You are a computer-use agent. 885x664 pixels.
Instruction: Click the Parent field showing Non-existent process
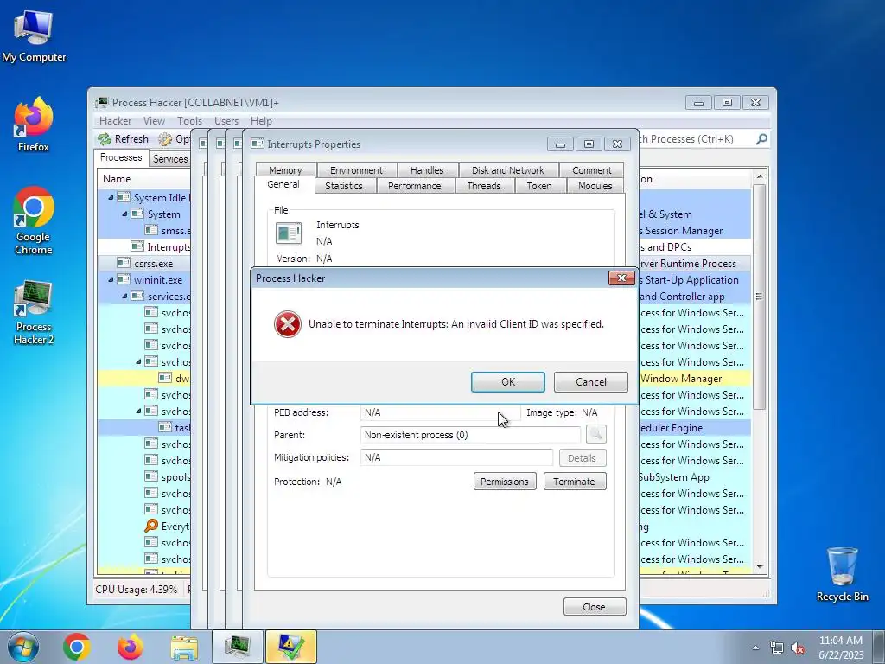470,435
